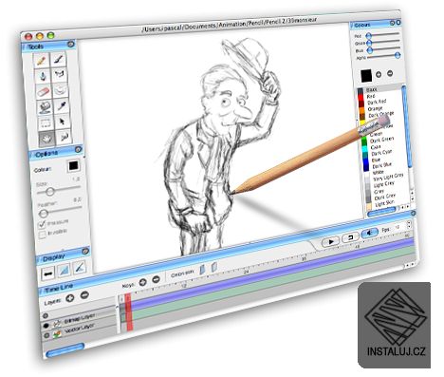Add a keyframe with Keys plus button
Image resolution: width=444 pixels, height=377 pixels.
point(143,282)
